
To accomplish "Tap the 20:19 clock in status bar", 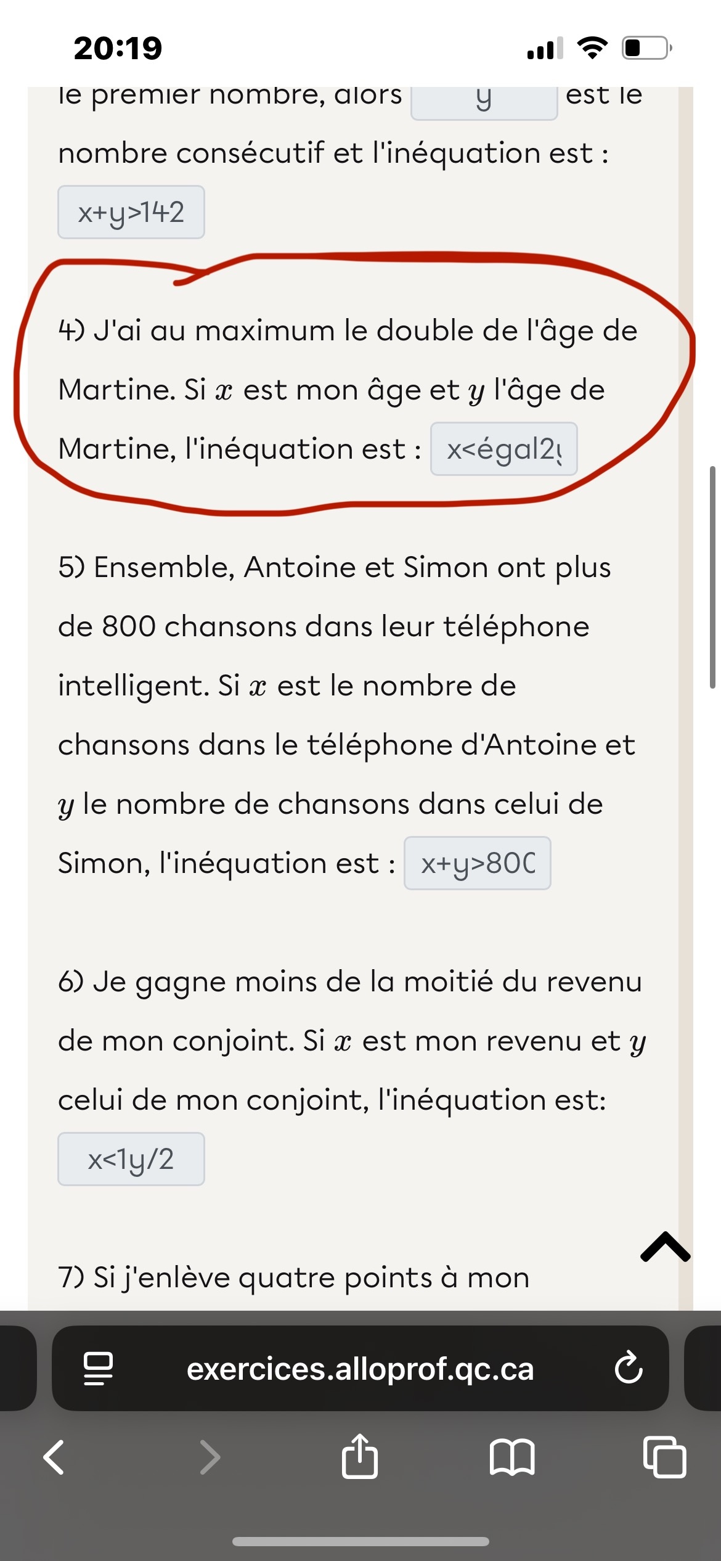I will pyautogui.click(x=118, y=48).
